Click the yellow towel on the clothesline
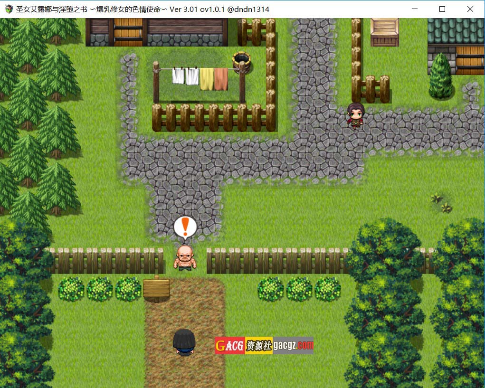485x388 pixels. pos(207,78)
